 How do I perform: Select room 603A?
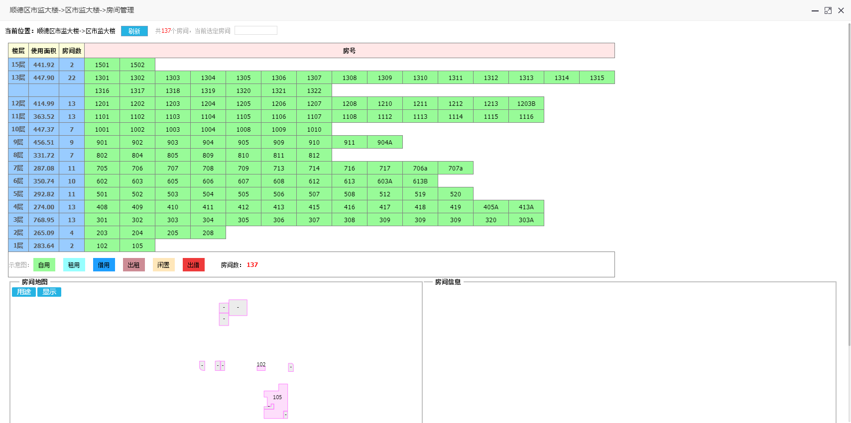385,181
